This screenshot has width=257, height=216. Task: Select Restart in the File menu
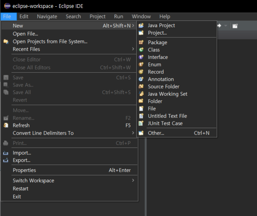[69, 188]
